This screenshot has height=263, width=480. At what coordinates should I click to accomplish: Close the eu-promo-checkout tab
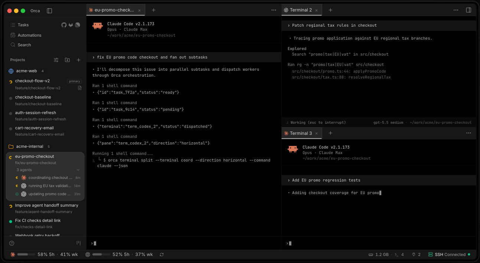[x=139, y=10]
